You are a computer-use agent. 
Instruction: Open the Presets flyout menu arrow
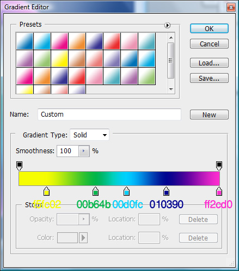click(167, 25)
